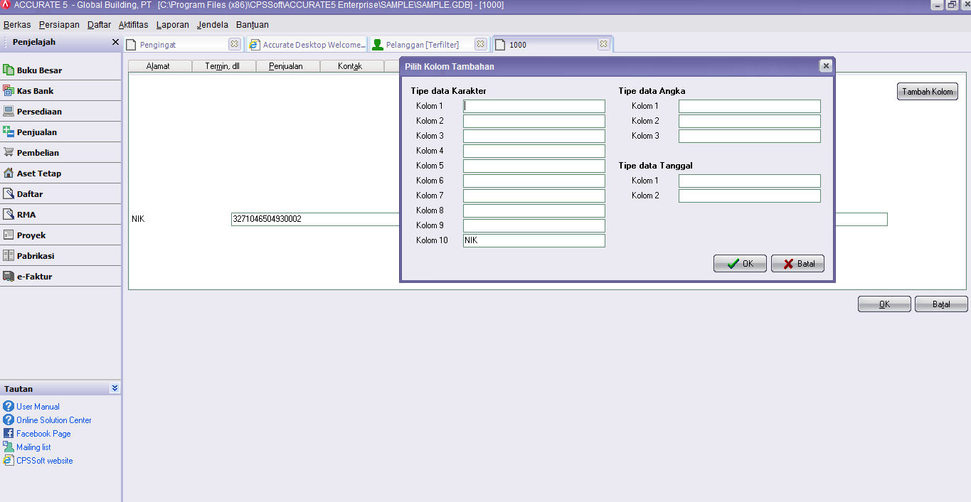Select the Penjualan form tab
The height and width of the screenshot is (502, 971).
[x=287, y=66]
